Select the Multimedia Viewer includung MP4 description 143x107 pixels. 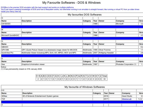52,53
